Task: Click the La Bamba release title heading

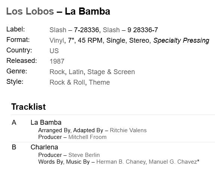Action: point(87,11)
